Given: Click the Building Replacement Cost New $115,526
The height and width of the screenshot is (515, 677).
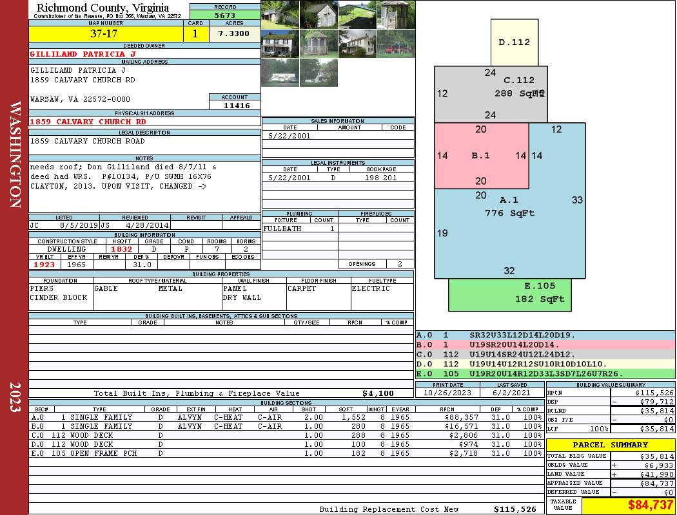Looking at the screenshot, I should click(515, 509).
